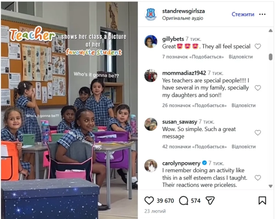Share post with paper plane icon
275x219 pixels.
coord(210,201)
